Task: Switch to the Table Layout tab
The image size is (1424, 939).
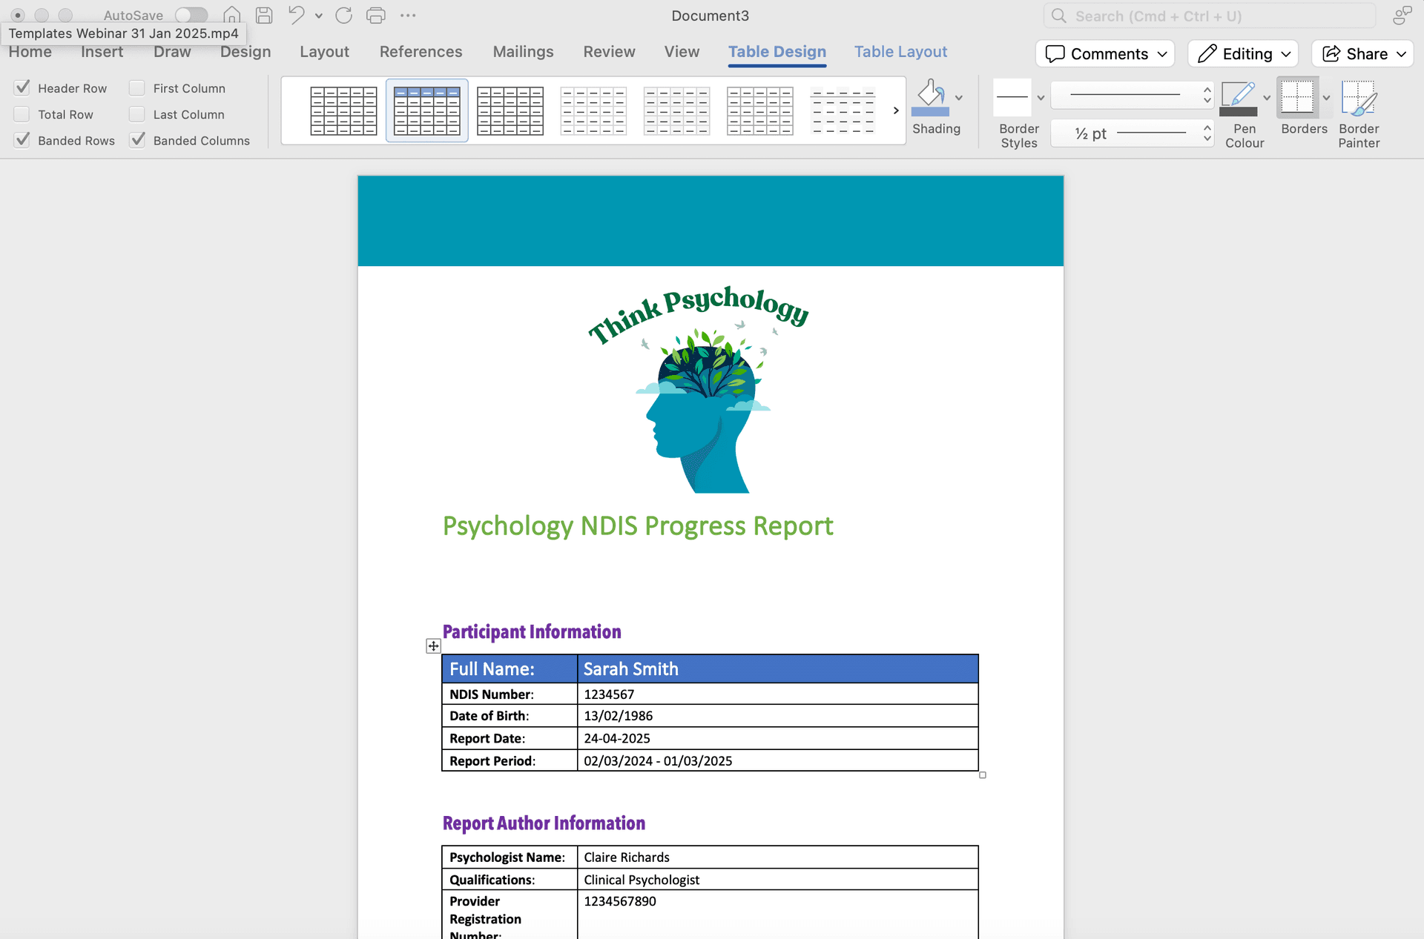Action: pyautogui.click(x=900, y=51)
